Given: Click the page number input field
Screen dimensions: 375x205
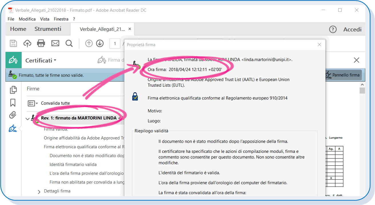Looking at the screenshot, I should [115, 43].
